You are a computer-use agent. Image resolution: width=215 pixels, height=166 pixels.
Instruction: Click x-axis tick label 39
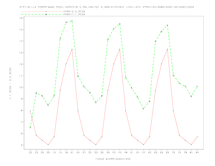click(x=108, y=152)
